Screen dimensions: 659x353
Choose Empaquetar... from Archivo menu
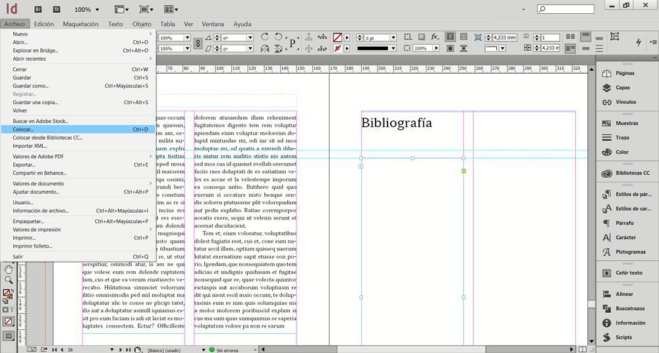tap(78, 221)
